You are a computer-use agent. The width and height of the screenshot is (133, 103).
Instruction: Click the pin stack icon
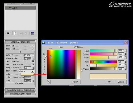(8, 33)
